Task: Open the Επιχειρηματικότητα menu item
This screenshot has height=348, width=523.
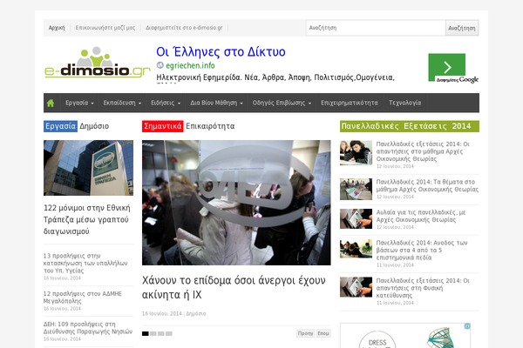Action: 350,103
